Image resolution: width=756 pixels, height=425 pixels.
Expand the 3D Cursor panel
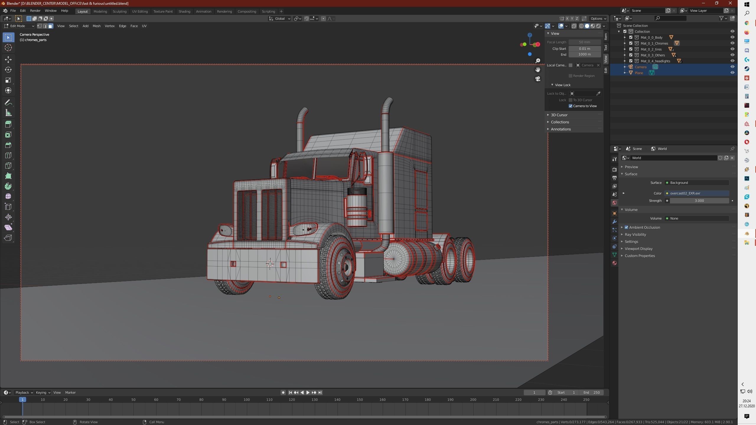(x=559, y=115)
